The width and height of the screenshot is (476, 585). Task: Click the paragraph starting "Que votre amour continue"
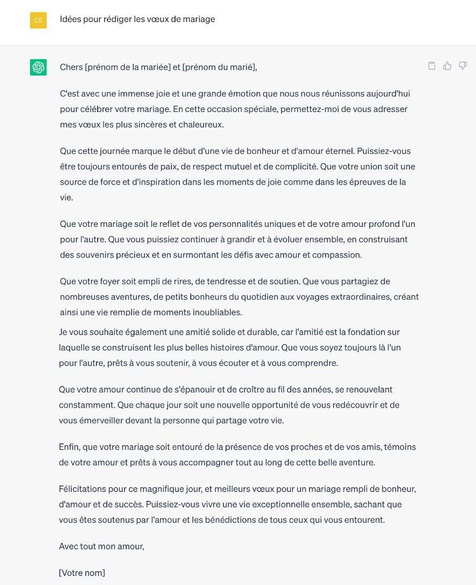229,405
